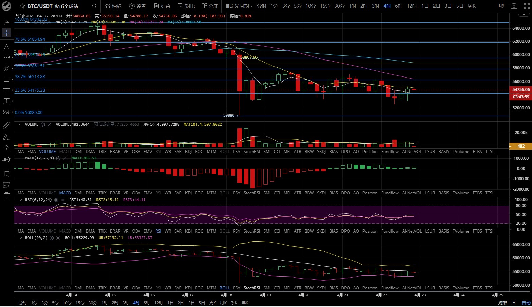Click the 对比 compare button

186,6
